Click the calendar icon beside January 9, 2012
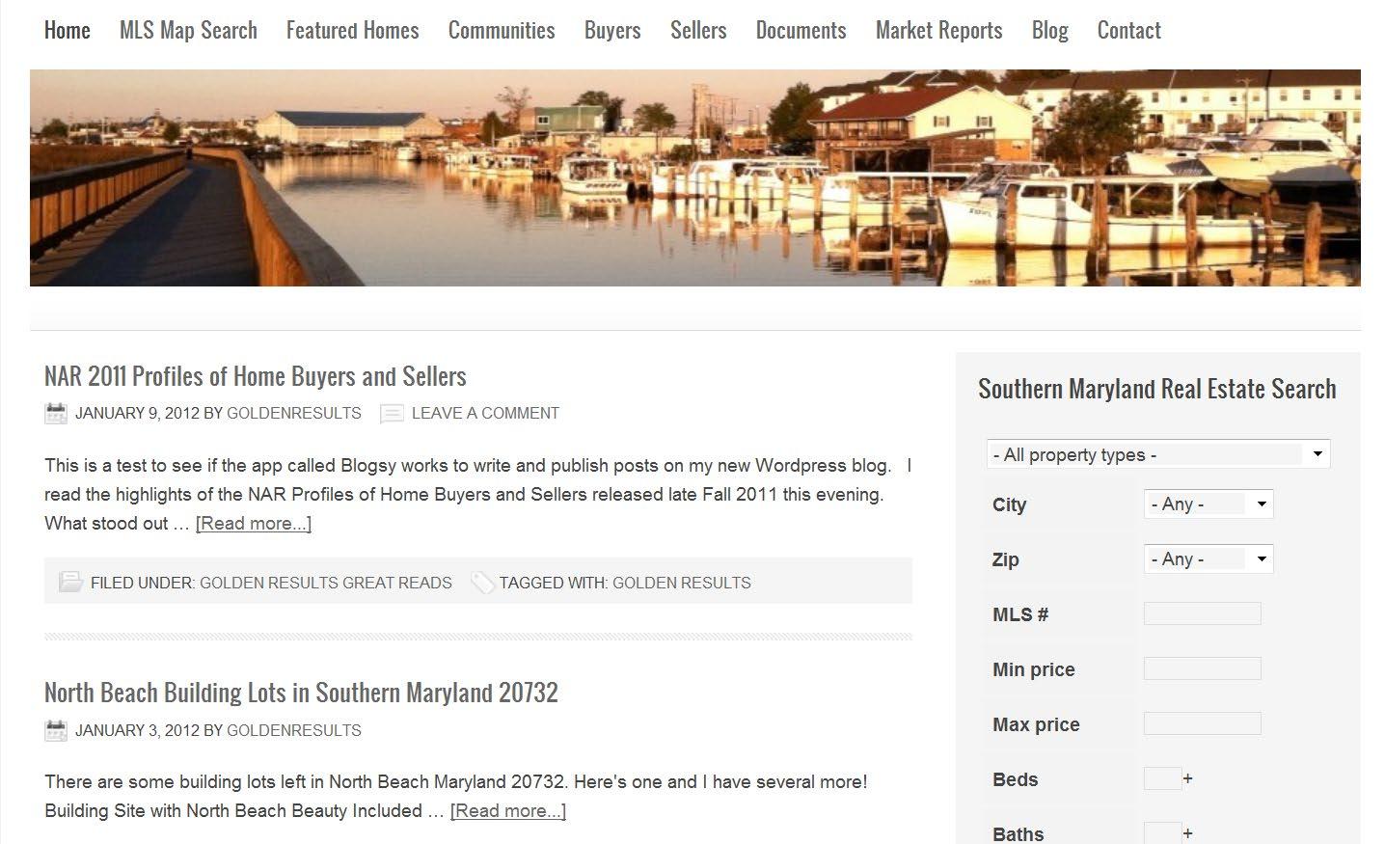The width and height of the screenshot is (1385, 844). [x=56, y=413]
